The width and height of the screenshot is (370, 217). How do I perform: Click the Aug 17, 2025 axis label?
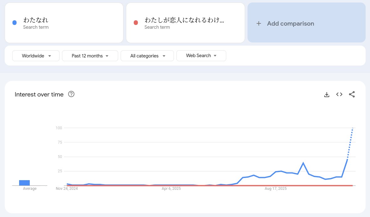pyautogui.click(x=276, y=189)
